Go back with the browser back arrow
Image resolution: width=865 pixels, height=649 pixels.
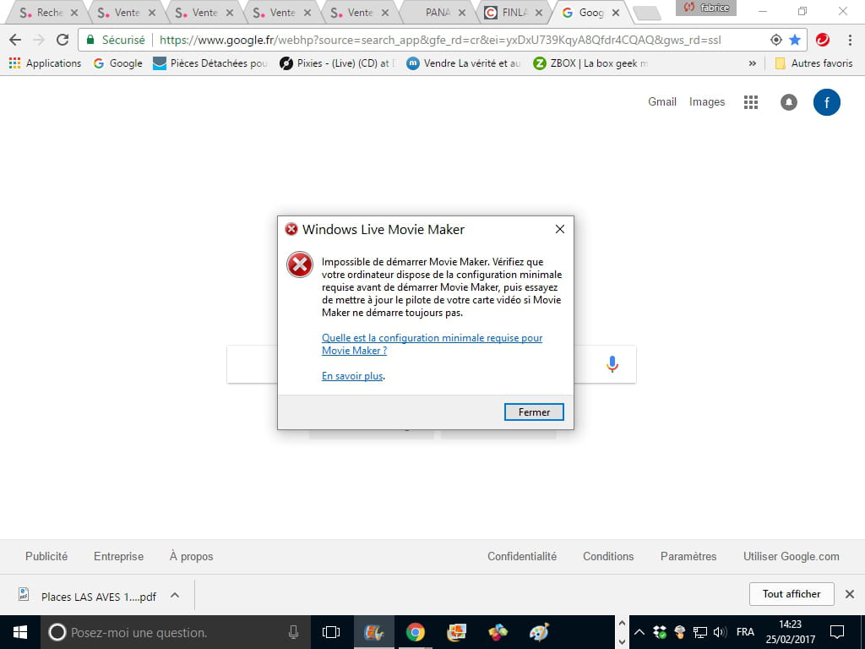click(15, 40)
